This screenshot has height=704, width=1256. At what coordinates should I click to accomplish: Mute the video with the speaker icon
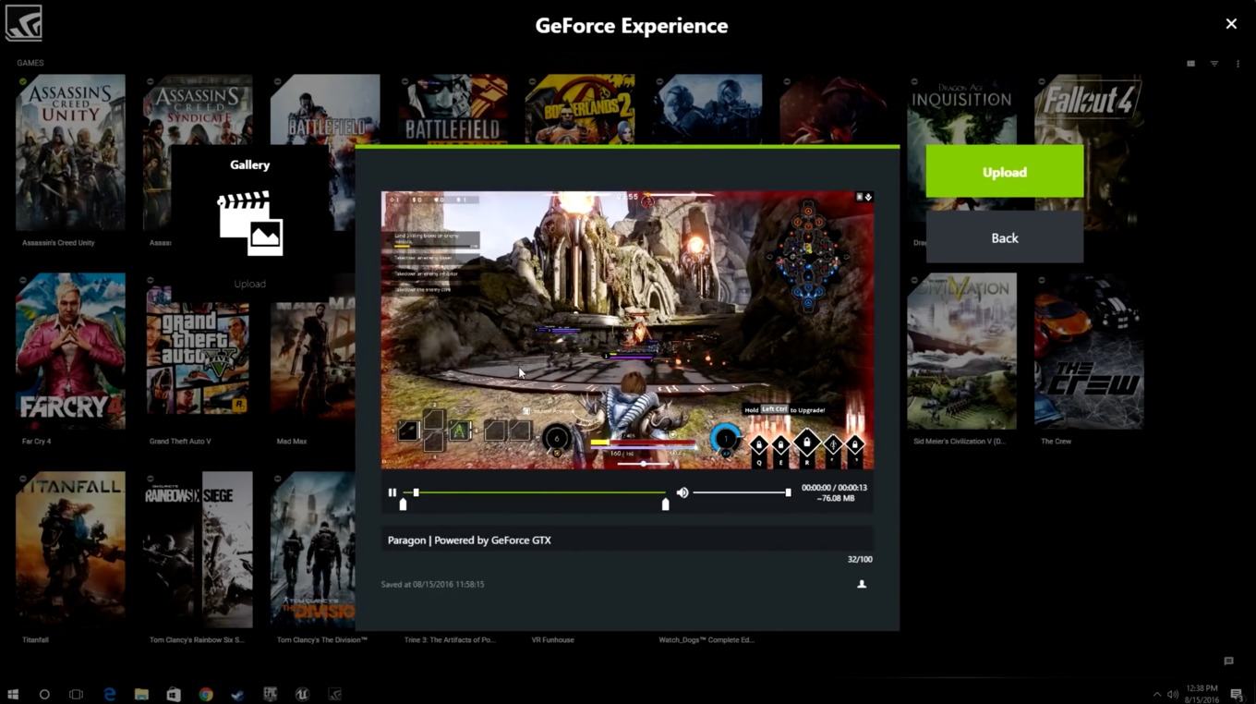coord(682,492)
